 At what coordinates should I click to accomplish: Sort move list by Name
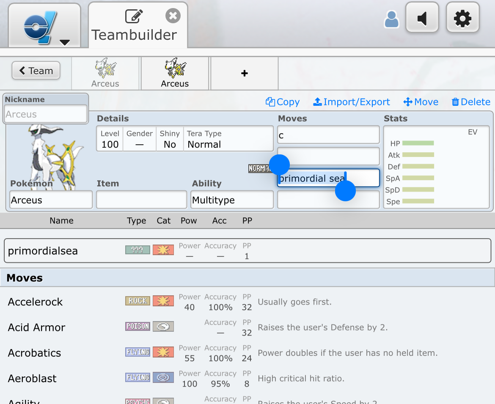62,221
